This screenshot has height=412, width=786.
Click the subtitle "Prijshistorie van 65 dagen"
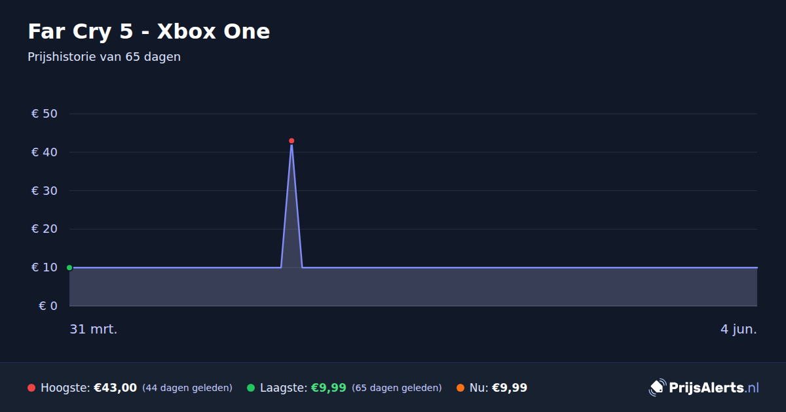click(x=104, y=57)
